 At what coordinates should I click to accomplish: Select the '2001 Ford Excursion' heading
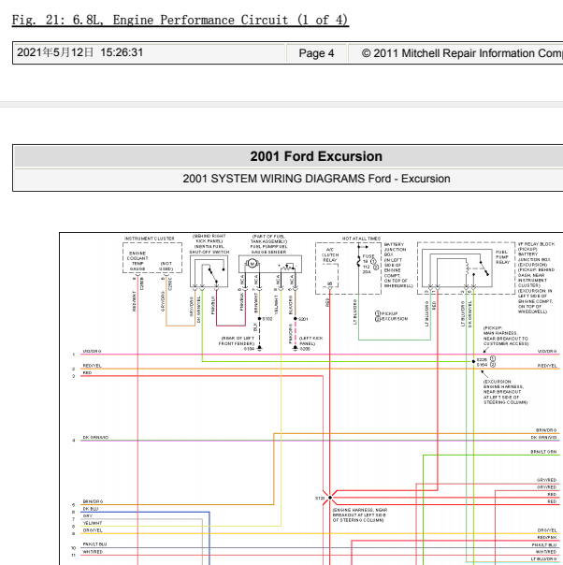(316, 156)
